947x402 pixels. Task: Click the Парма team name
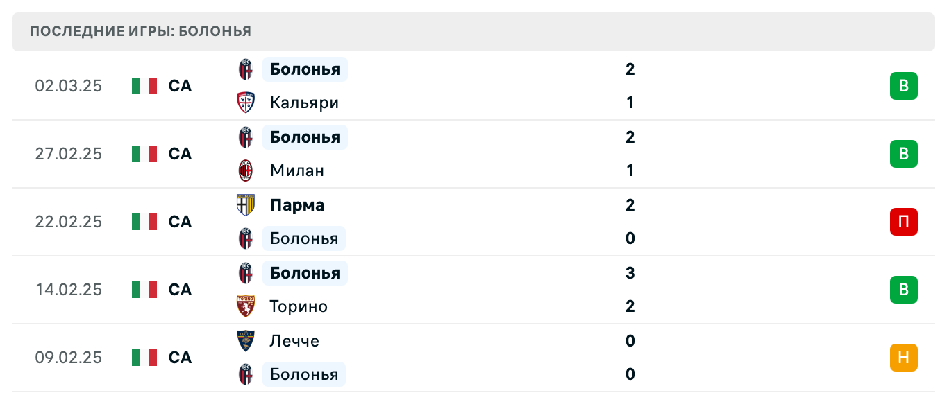[296, 205]
